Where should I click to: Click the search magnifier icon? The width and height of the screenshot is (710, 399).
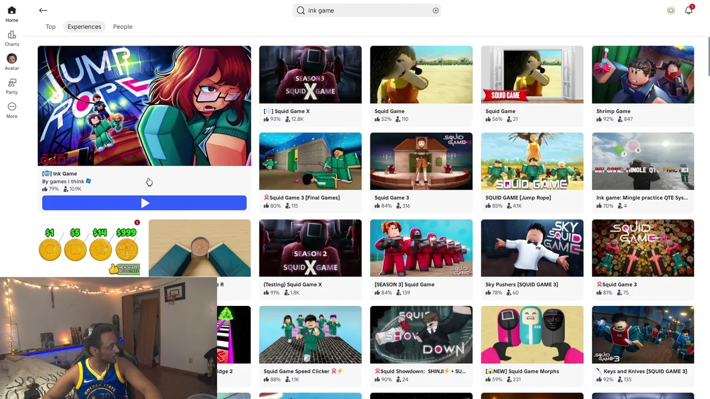tap(301, 11)
